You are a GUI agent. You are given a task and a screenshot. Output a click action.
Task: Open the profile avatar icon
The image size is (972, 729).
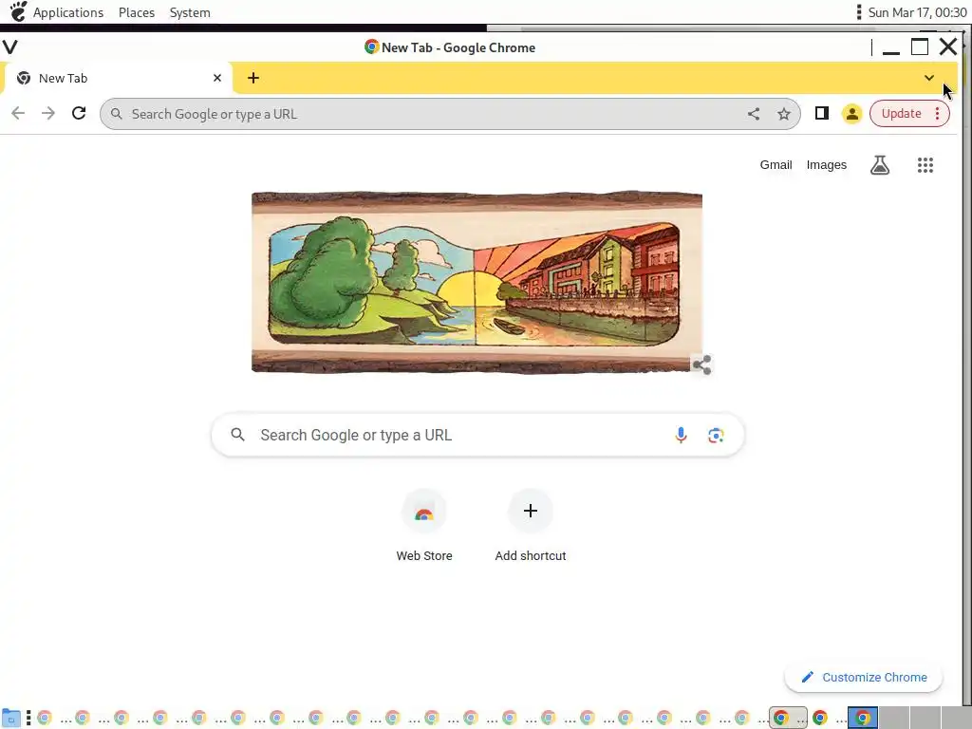(851, 114)
